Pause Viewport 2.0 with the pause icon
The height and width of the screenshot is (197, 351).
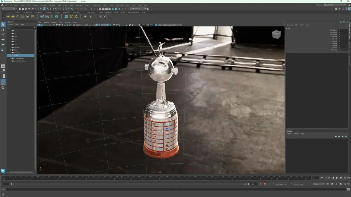point(123,9)
